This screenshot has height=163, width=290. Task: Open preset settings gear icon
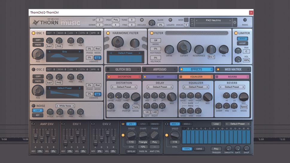coord(235,22)
